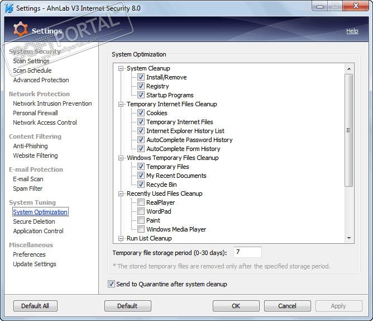Uncheck Temporary Internet Files checkbox
The height and width of the screenshot is (321, 373).
pyautogui.click(x=141, y=122)
